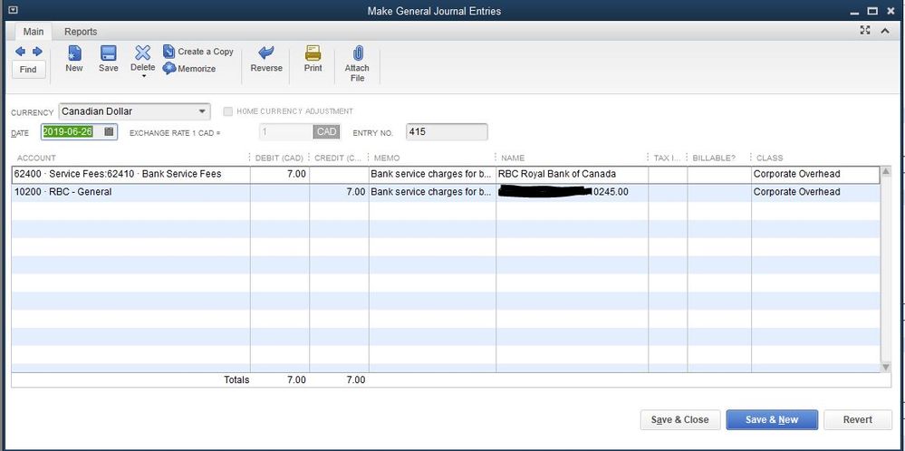Select the 10200 RBC - General account cell

pos(131,192)
